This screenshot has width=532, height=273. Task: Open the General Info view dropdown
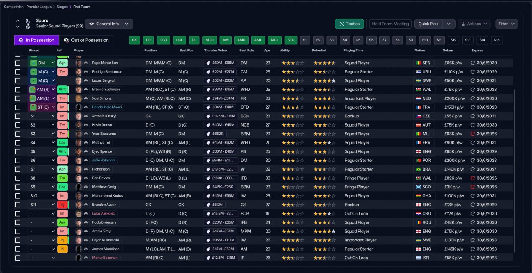pos(109,24)
